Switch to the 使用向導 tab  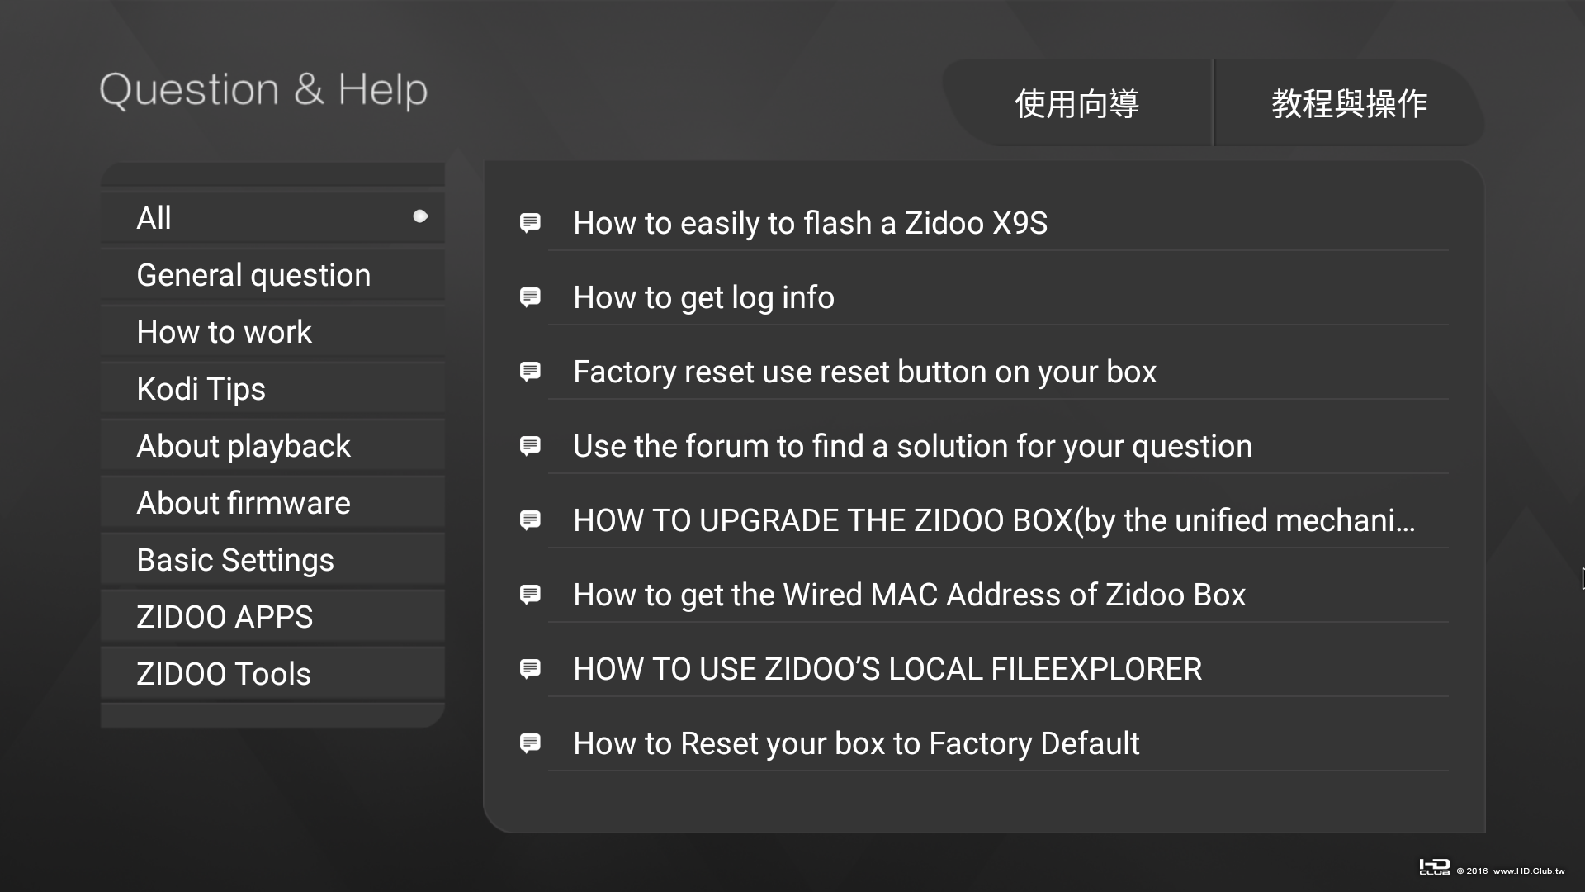pos(1076,104)
